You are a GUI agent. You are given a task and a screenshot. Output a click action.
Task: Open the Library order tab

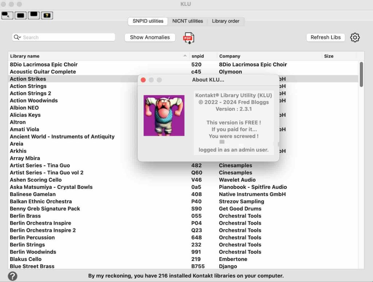(225, 21)
